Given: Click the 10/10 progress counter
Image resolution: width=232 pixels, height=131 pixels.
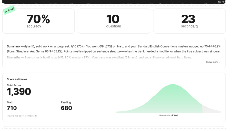Looking at the screenshot, I should [221, 2].
